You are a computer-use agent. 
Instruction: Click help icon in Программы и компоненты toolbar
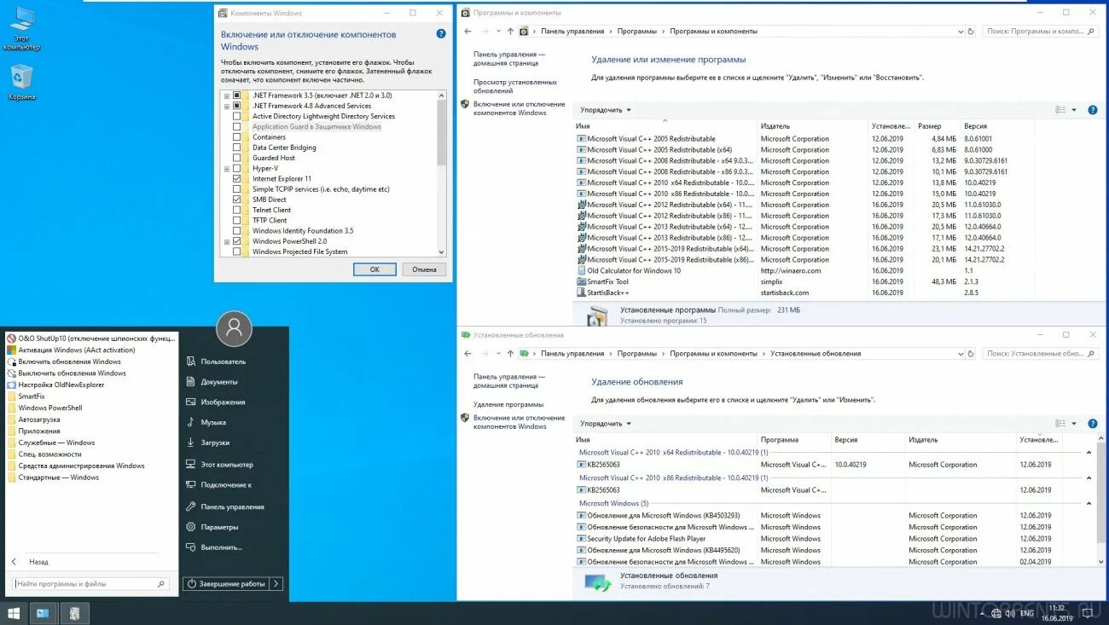click(x=1093, y=110)
